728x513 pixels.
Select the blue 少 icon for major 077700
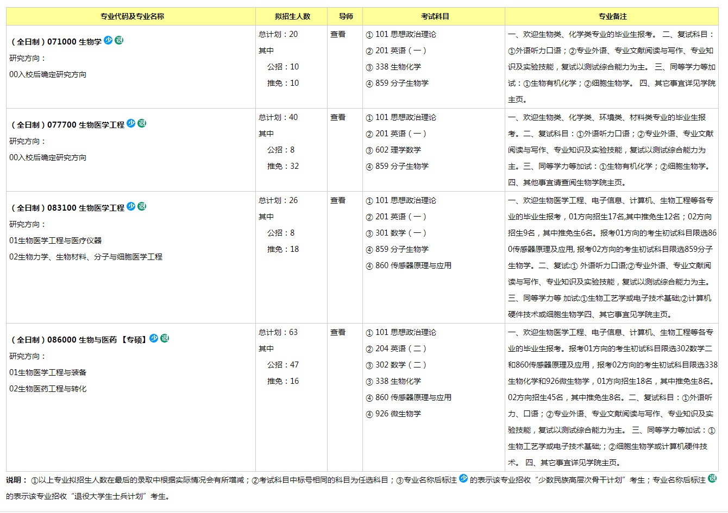click(x=131, y=123)
